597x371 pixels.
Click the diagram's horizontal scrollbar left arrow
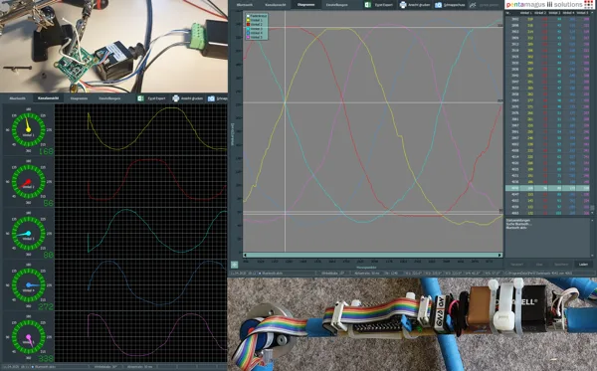point(245,255)
